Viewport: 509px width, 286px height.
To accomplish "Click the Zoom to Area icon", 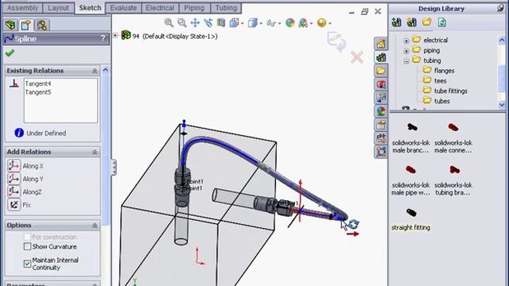I will coord(182,23).
